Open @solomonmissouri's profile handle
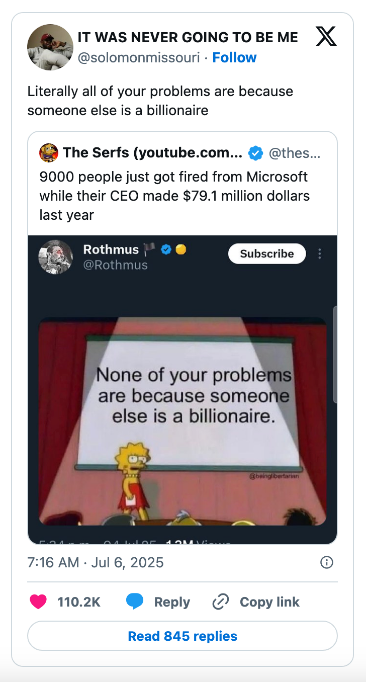 [x=139, y=57]
